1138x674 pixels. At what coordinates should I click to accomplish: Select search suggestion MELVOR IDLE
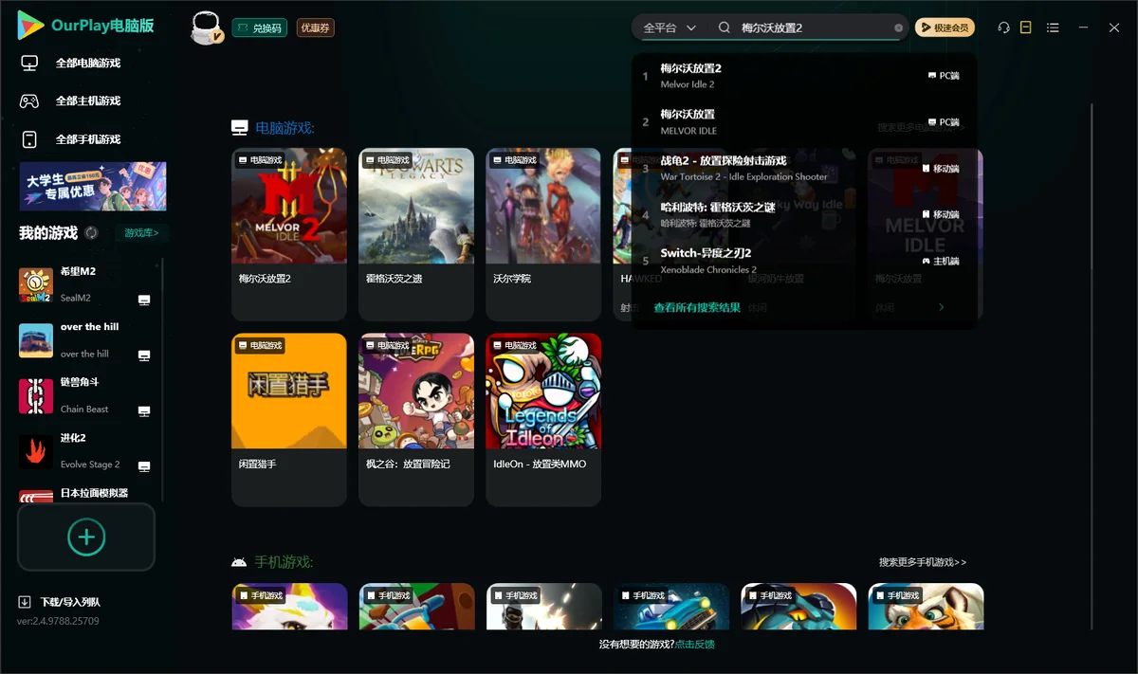804,122
